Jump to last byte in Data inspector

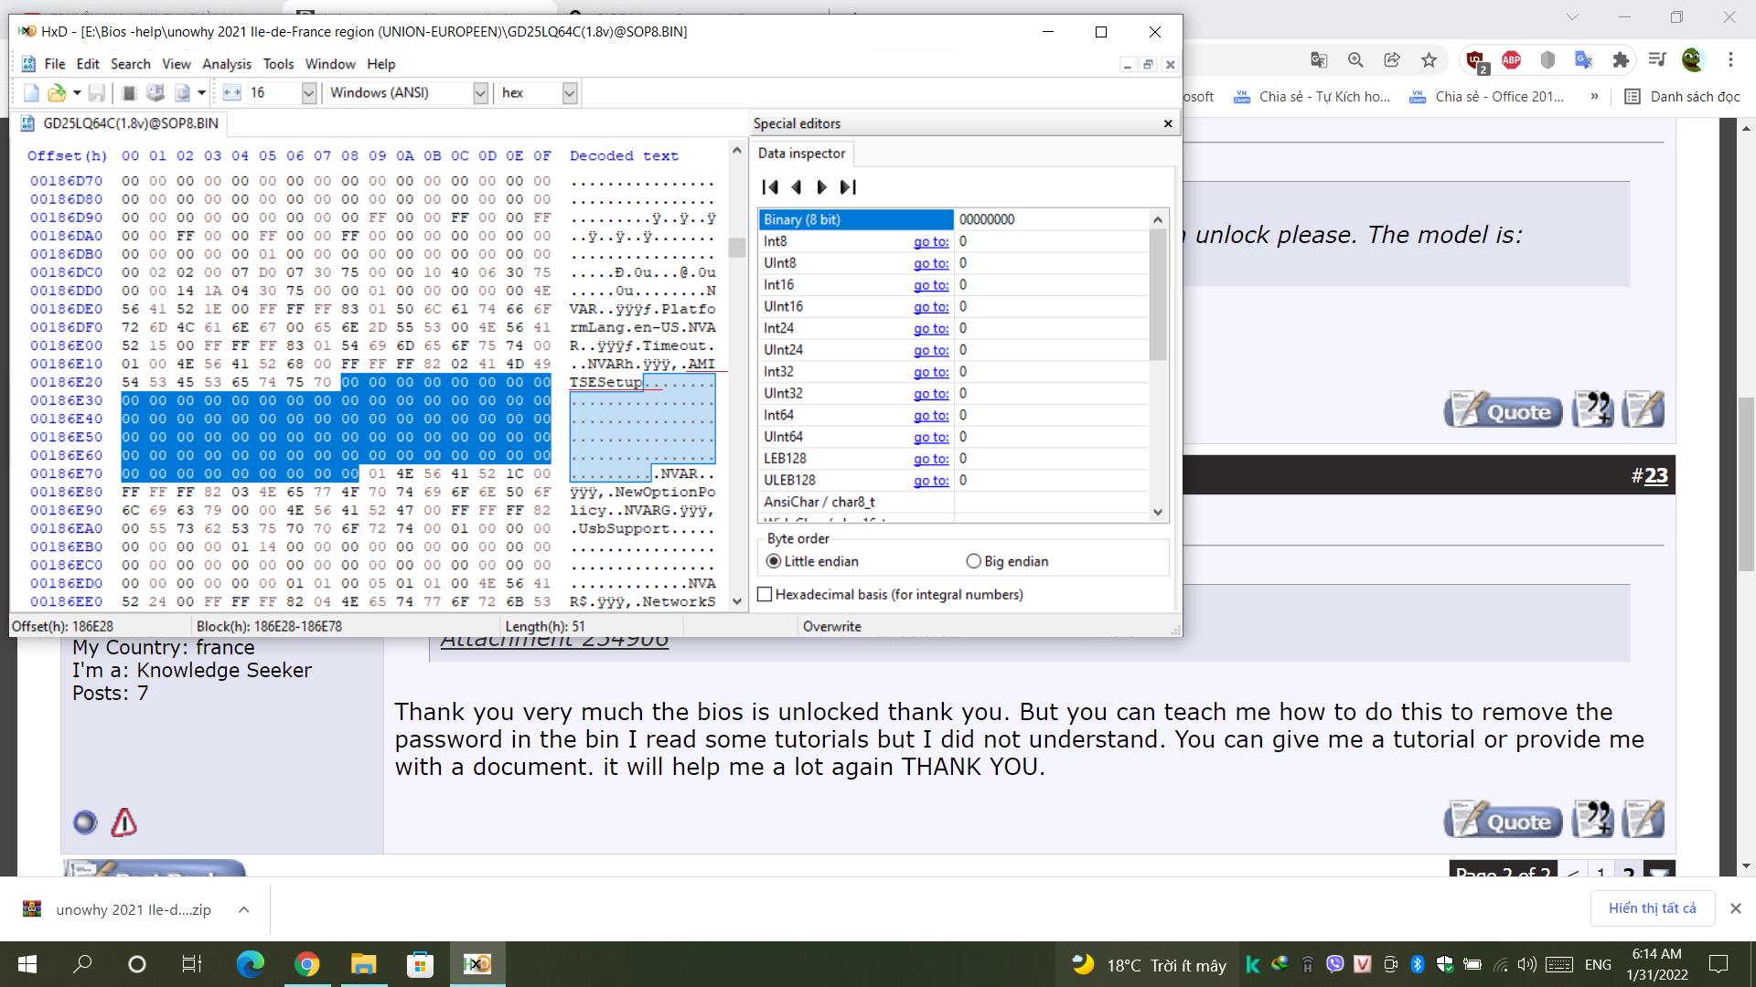pos(848,187)
